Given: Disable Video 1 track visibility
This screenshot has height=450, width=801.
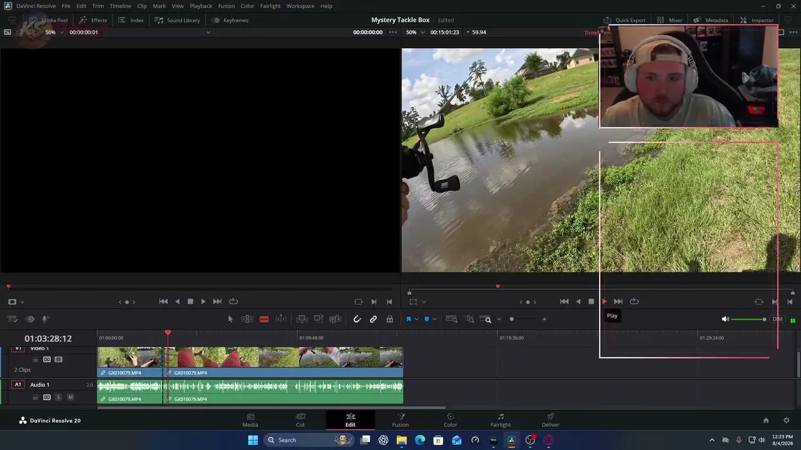Looking at the screenshot, I should [58, 359].
